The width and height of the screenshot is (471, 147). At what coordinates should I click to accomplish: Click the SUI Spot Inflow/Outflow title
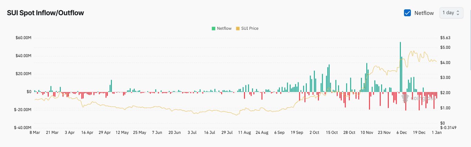(45, 13)
